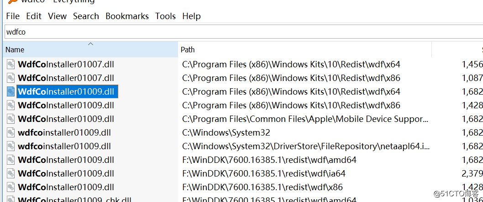Viewport: 483px width, 202px height.
Task: Click DLL icon of the C:\Windows\System32 row
Action: [11, 133]
